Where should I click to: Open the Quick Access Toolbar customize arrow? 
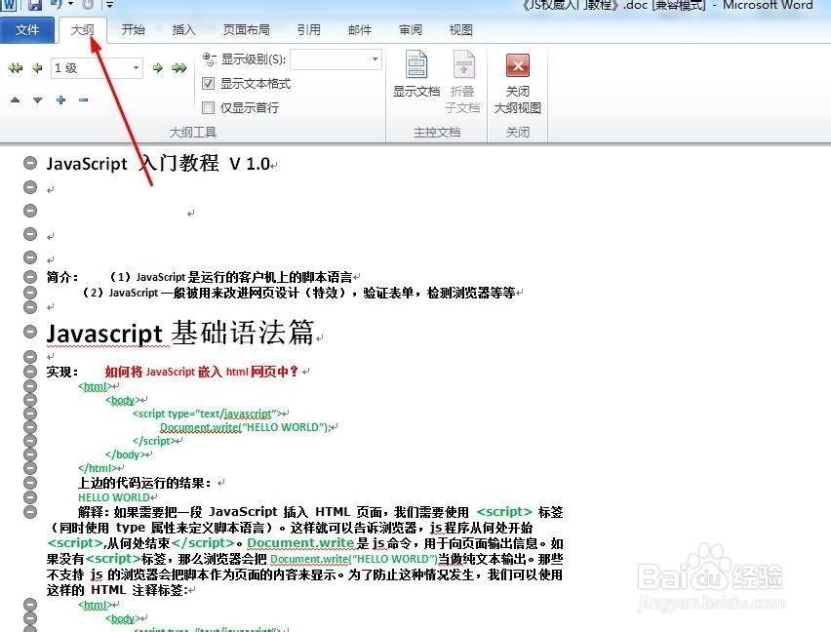(109, 5)
